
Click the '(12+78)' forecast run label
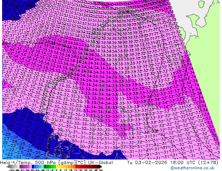(x=208, y=163)
